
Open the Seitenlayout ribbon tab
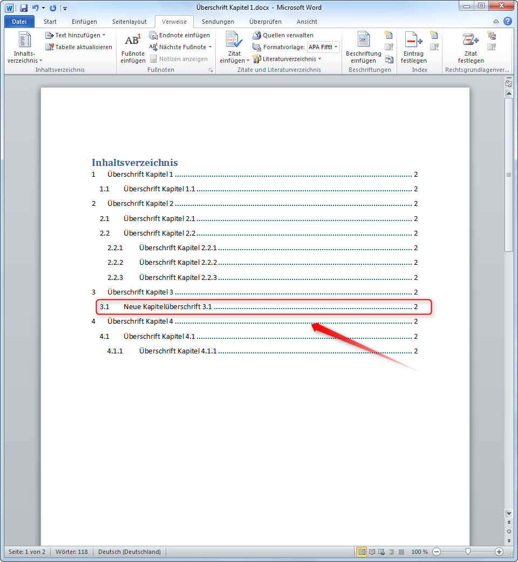click(129, 22)
